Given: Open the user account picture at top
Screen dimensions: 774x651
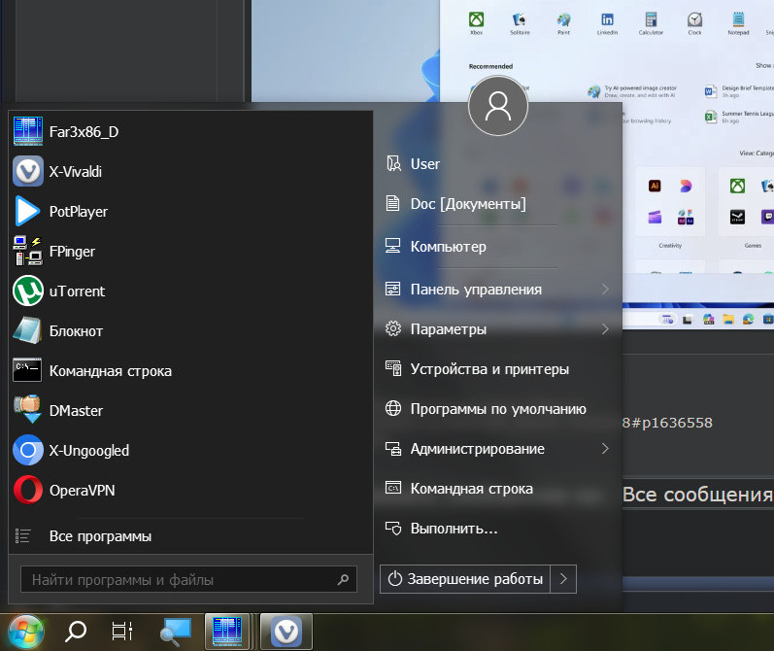Looking at the screenshot, I should [x=497, y=106].
